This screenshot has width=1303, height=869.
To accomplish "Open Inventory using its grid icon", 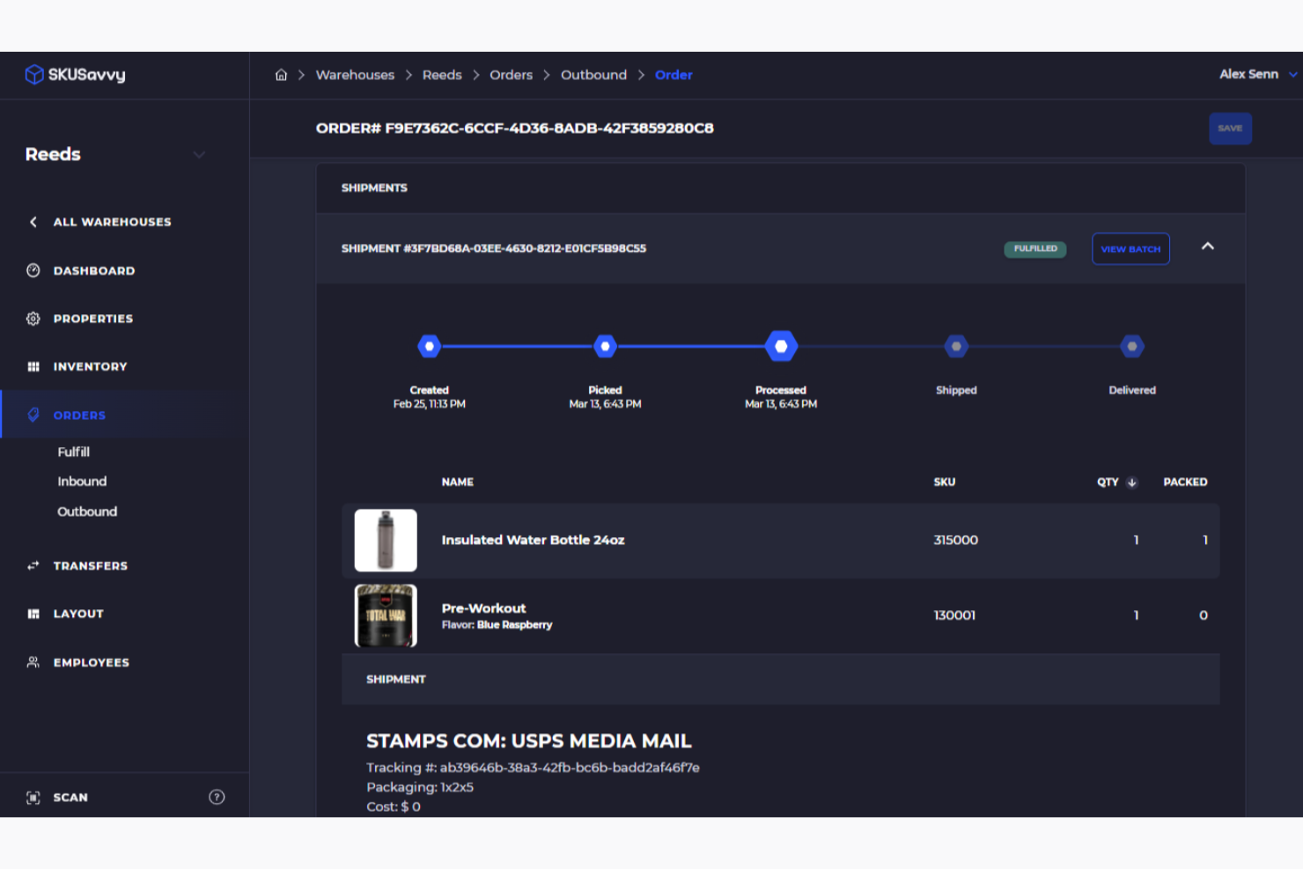I will 33,366.
